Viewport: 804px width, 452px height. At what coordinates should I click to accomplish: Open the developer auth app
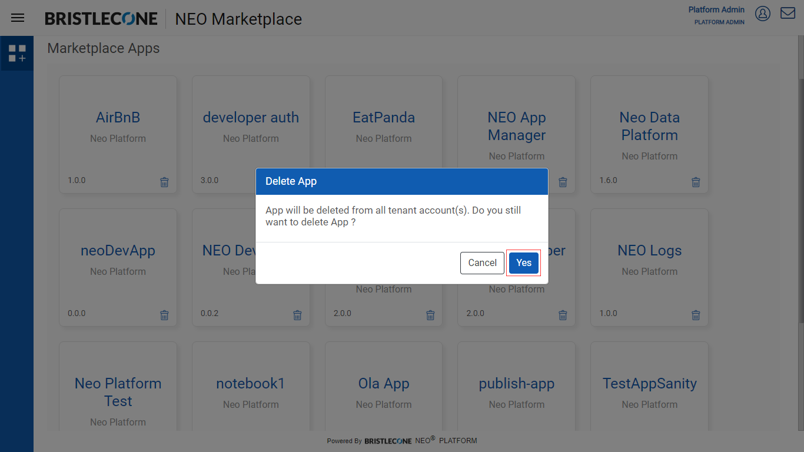[x=251, y=118]
